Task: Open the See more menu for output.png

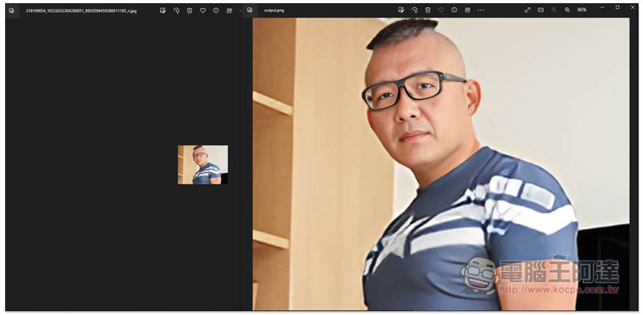Action: (x=481, y=10)
